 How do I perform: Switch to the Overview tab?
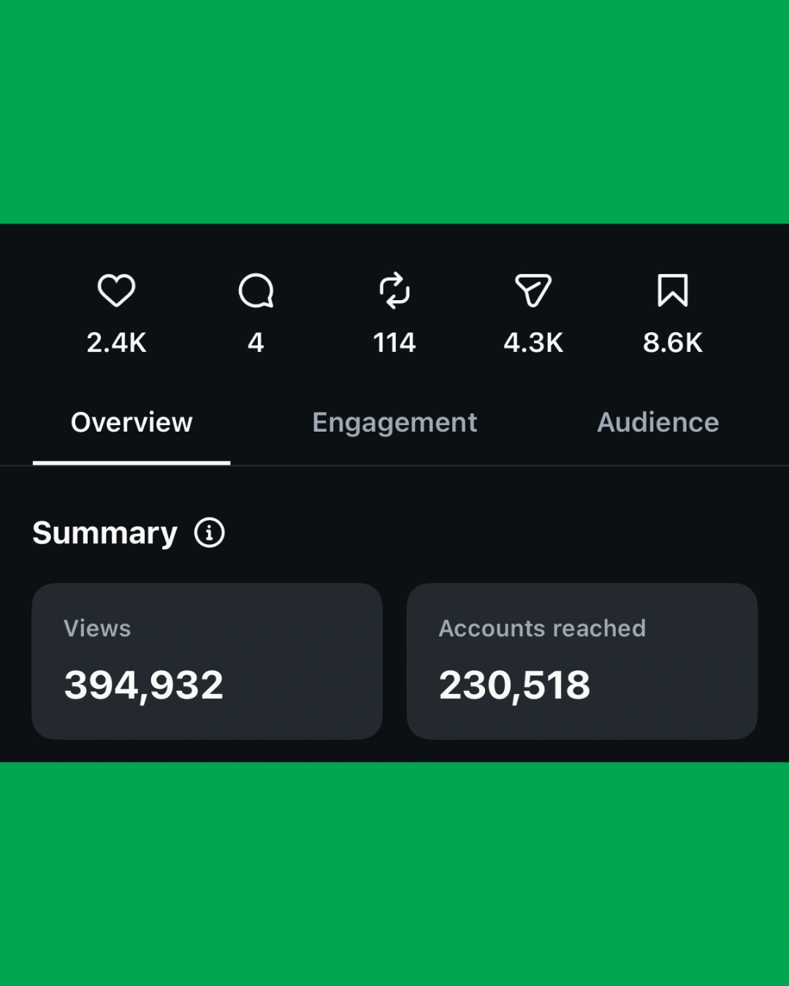pyautogui.click(x=131, y=423)
